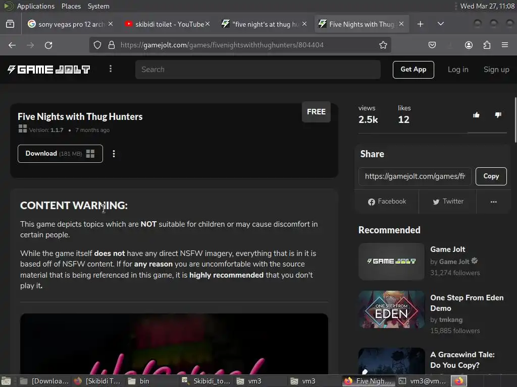The image size is (517, 387).
Task: Copy the share URL
Action: pos(491,176)
